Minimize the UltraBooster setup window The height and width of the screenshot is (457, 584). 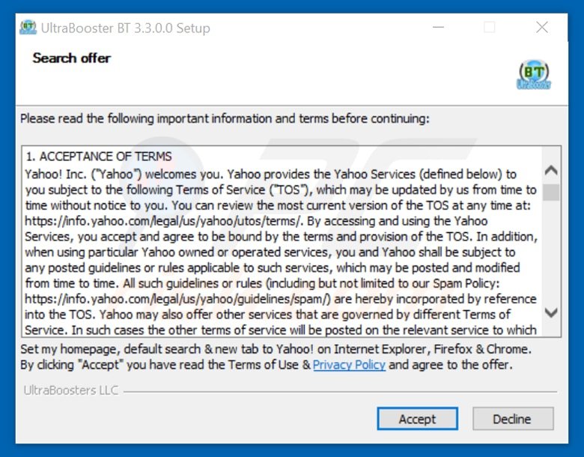click(438, 27)
